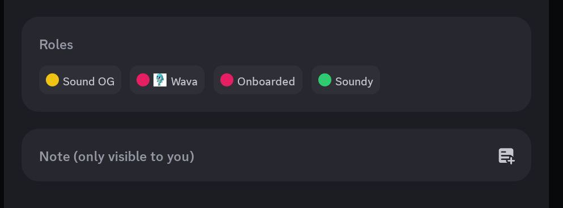
Task: Click empty middle area of the Note card
Action: 341,156
